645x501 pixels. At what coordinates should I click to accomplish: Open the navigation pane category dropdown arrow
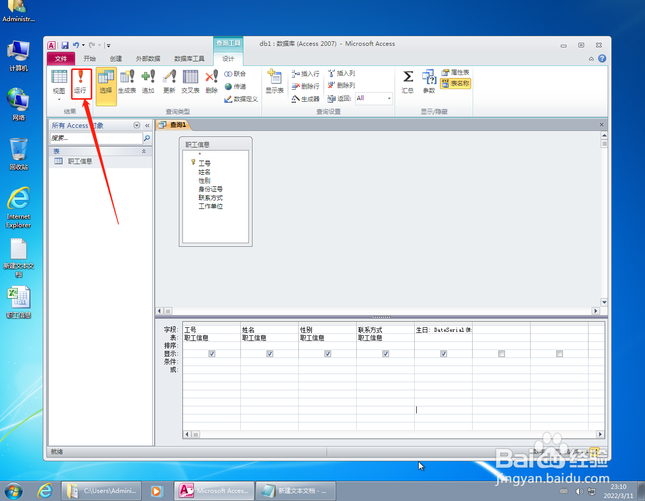coord(137,125)
